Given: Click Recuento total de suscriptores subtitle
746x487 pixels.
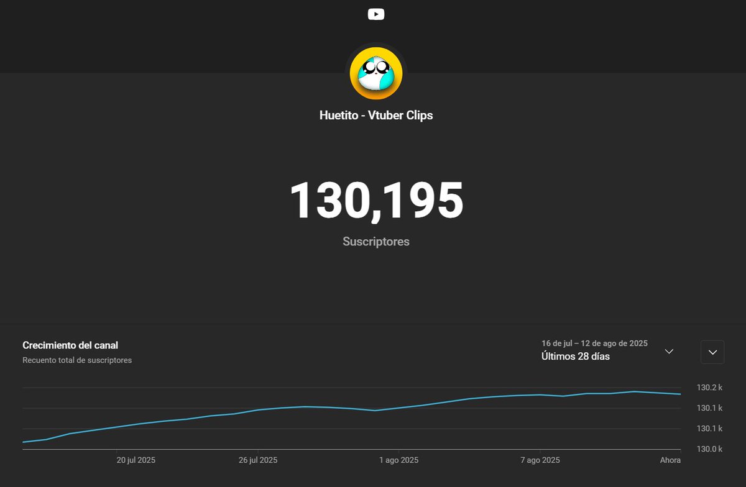Looking at the screenshot, I should pyautogui.click(x=77, y=360).
